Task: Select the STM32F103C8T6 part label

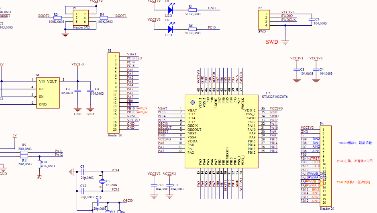Action: (275, 97)
